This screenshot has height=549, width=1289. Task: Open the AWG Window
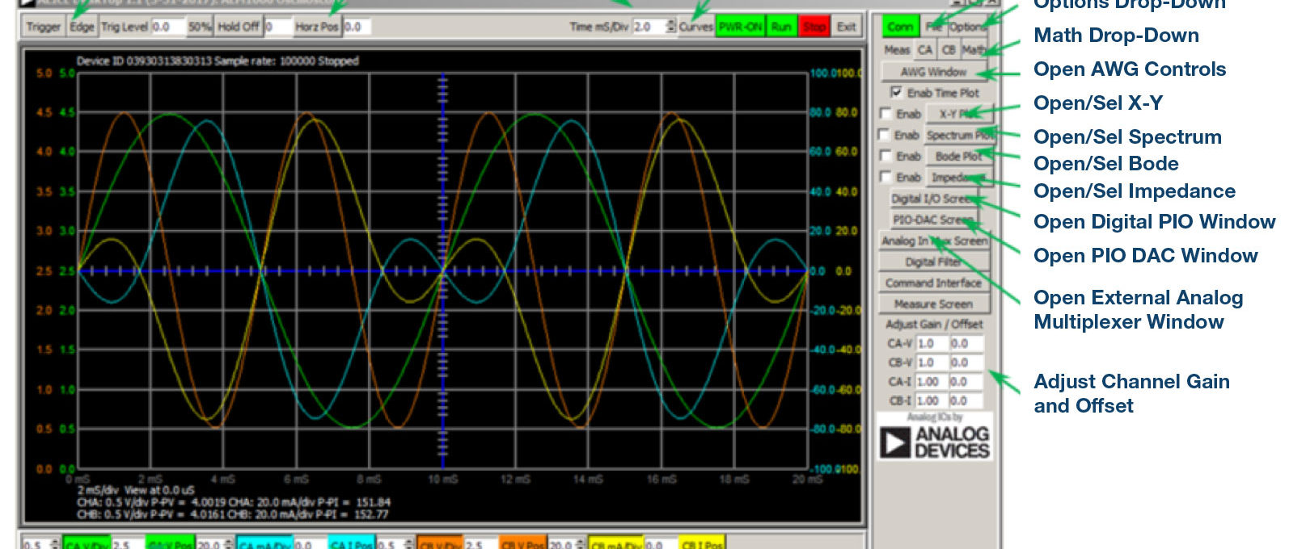[933, 72]
